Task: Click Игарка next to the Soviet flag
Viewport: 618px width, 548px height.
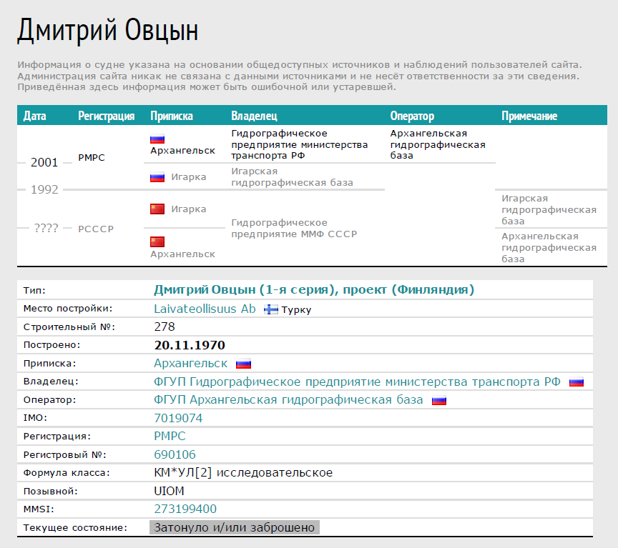Action: [189, 209]
